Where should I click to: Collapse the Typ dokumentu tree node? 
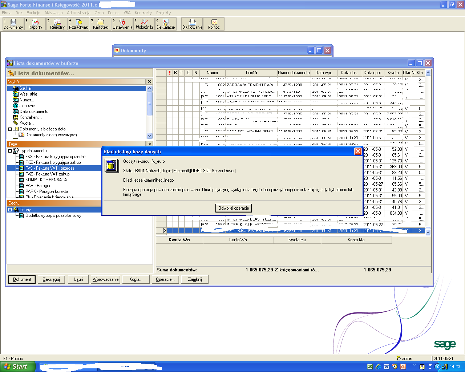(x=10, y=151)
